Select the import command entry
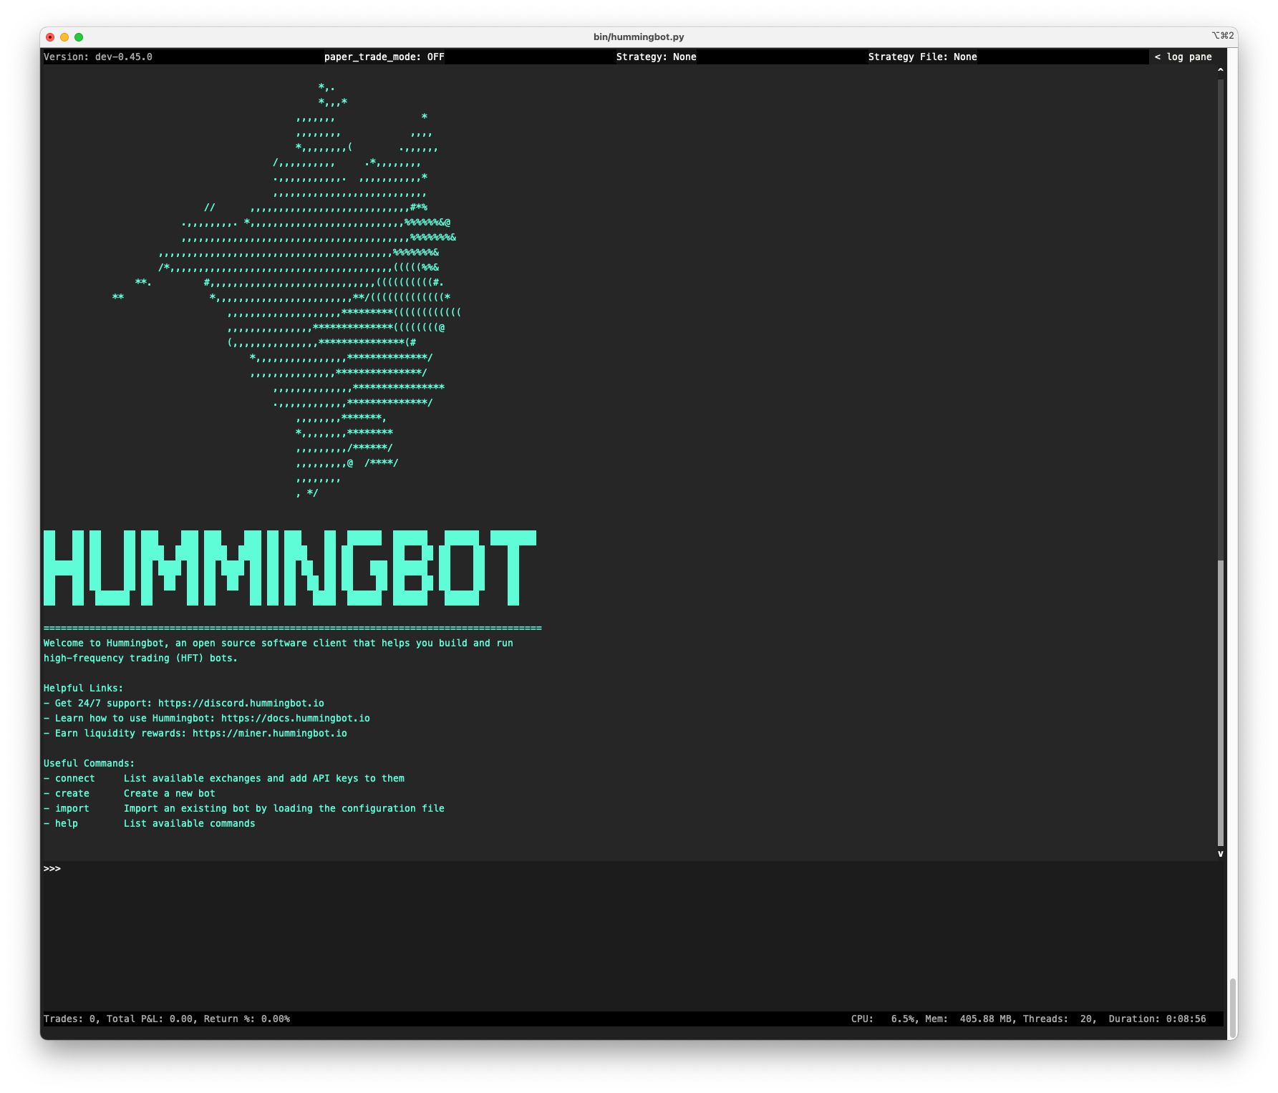 pos(72,808)
